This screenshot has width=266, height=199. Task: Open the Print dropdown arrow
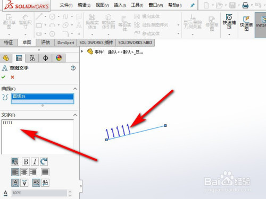pyautogui.click(x=252, y=5)
